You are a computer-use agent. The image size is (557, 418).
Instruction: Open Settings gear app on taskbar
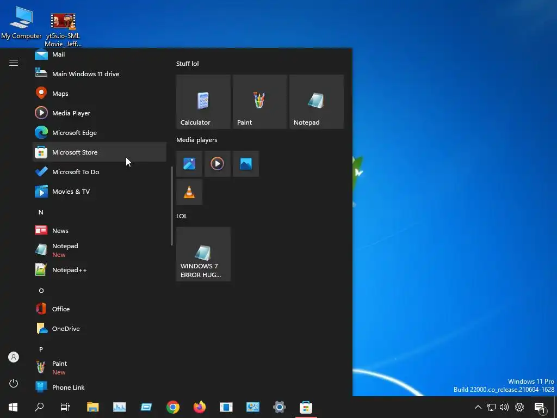(x=280, y=407)
